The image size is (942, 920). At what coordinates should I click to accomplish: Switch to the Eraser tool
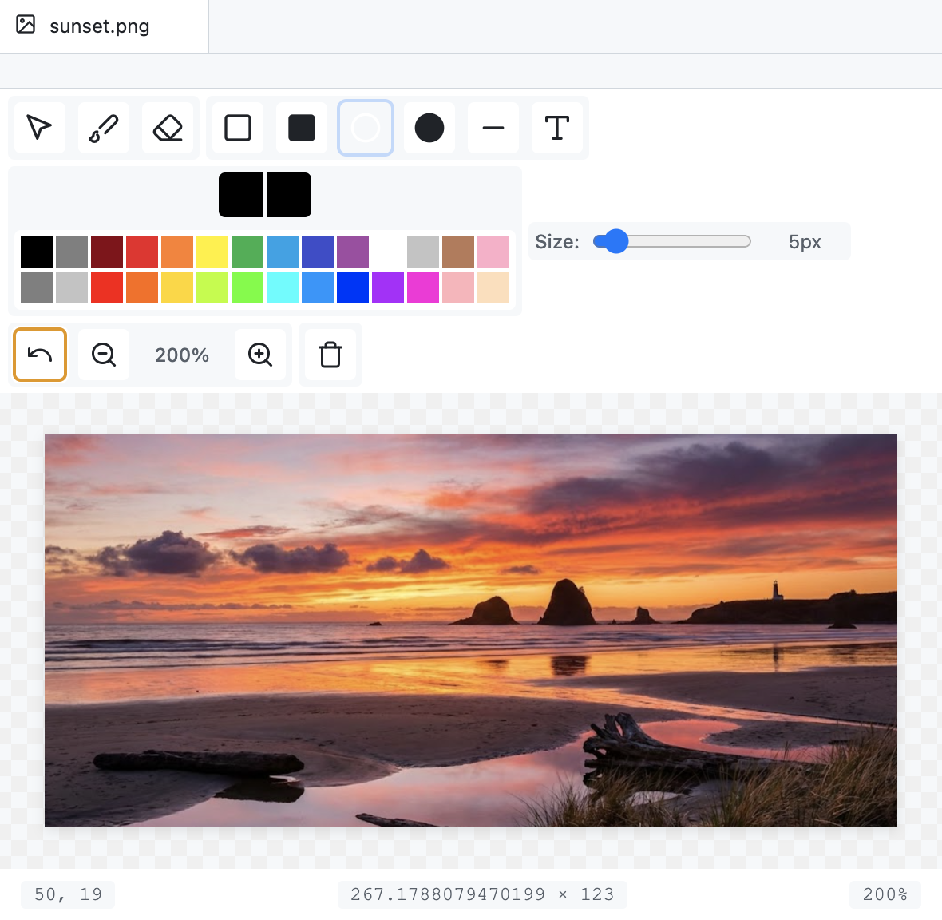click(168, 128)
